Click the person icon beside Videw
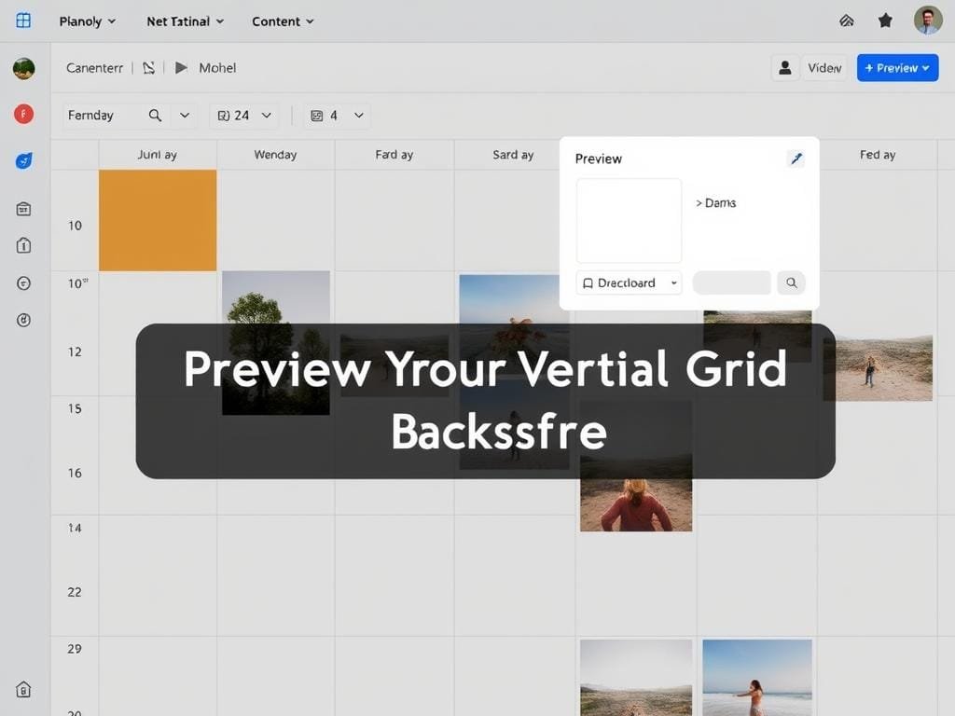 click(785, 68)
